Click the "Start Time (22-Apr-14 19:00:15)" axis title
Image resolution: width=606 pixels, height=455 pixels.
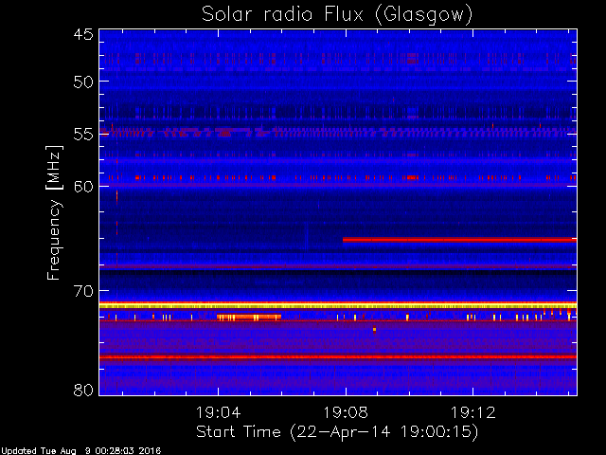point(337,432)
